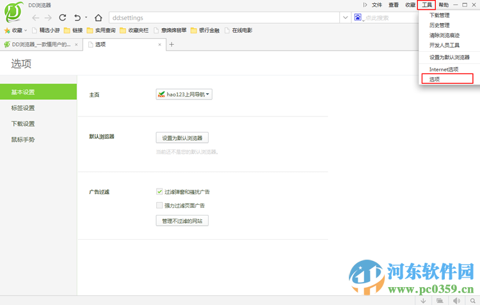Screen dimensions: 480x305
Task: Toggle the 过滤弹窗和骚扰广告 checkbox
Action: point(159,192)
